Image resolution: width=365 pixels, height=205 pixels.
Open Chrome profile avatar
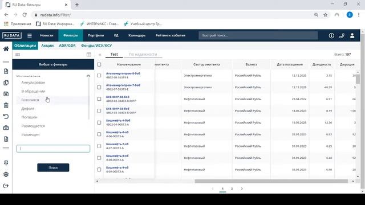[350, 15]
